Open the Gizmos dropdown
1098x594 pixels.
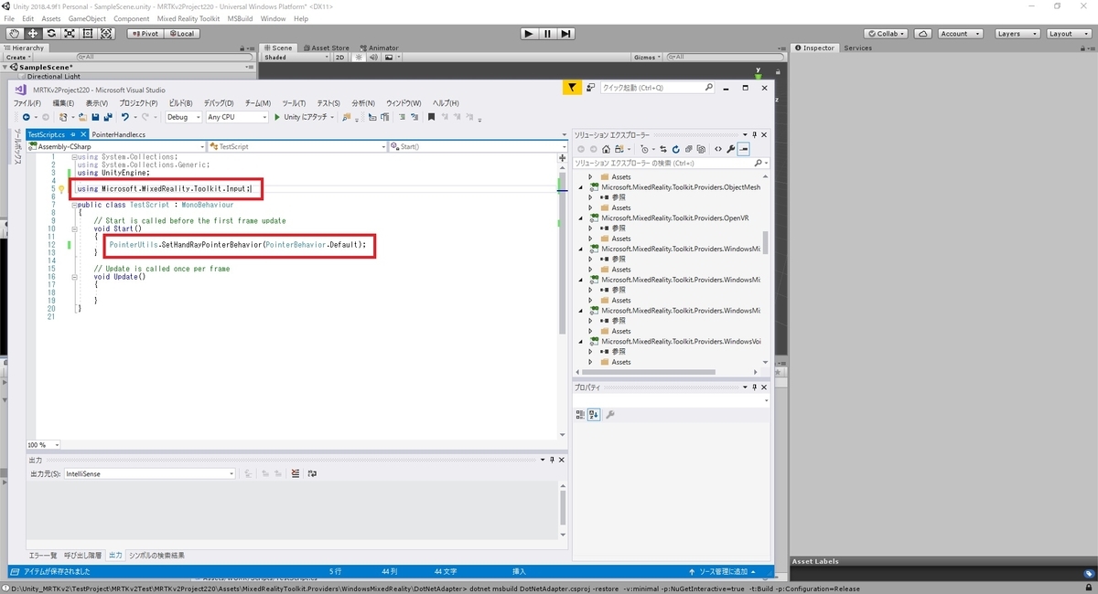[647, 57]
